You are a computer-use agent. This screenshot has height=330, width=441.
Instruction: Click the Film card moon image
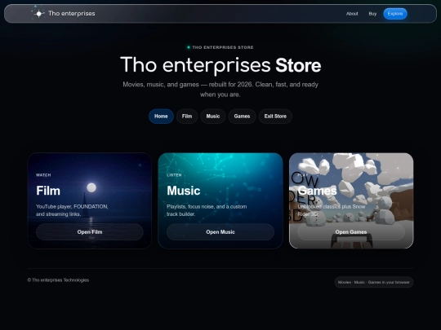pos(91,187)
